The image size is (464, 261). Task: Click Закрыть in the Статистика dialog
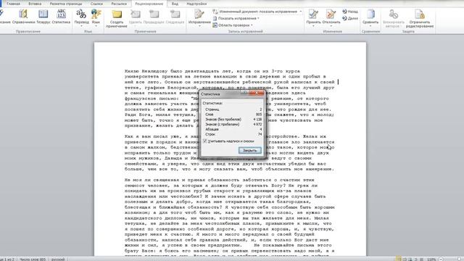[x=249, y=150]
